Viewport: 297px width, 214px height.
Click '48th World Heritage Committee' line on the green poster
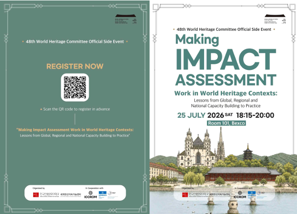75,42
